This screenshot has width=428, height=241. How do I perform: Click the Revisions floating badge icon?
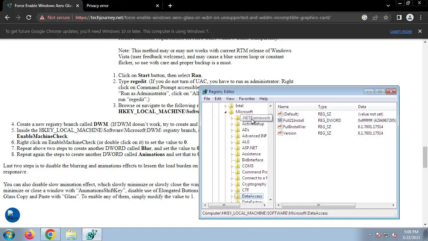[12, 215]
